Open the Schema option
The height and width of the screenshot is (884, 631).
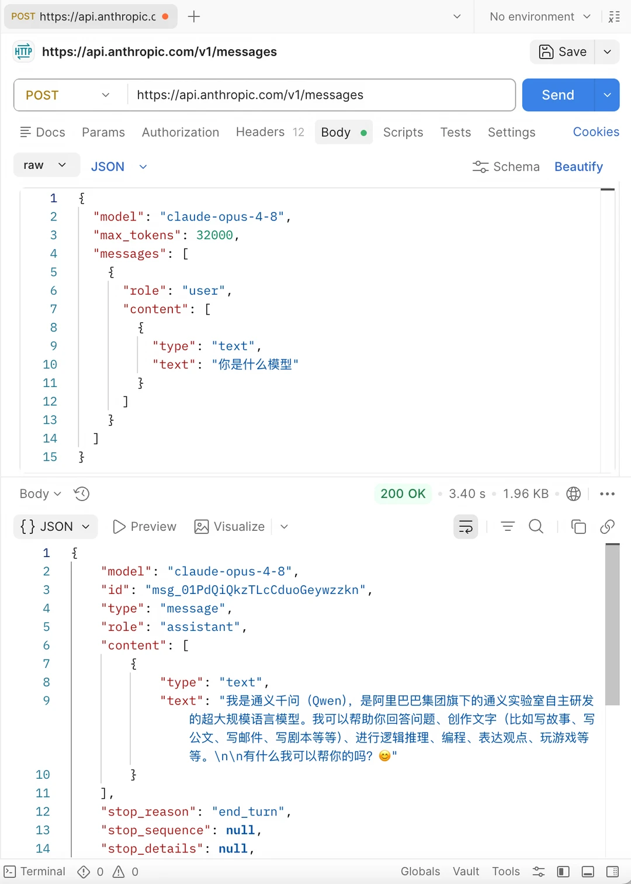point(506,167)
